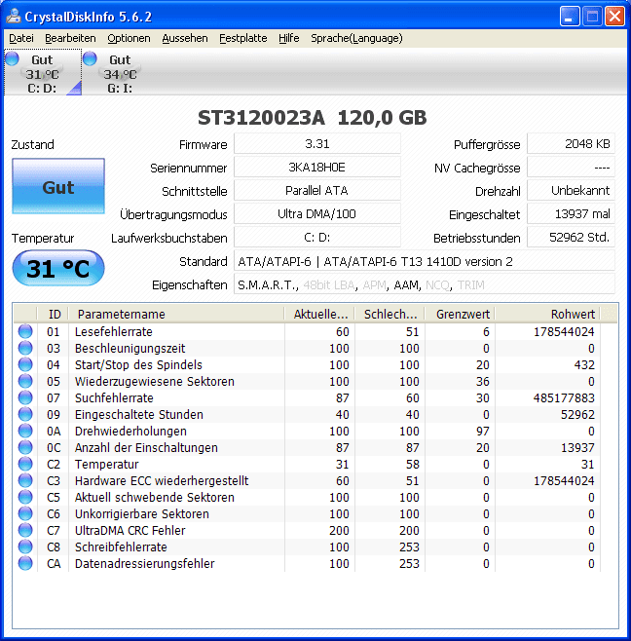The width and height of the screenshot is (631, 641).
Task: Click status orb of Drehwiederholungen row
Action: pos(25,431)
